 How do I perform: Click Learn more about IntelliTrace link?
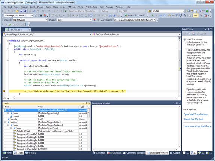point(197,126)
